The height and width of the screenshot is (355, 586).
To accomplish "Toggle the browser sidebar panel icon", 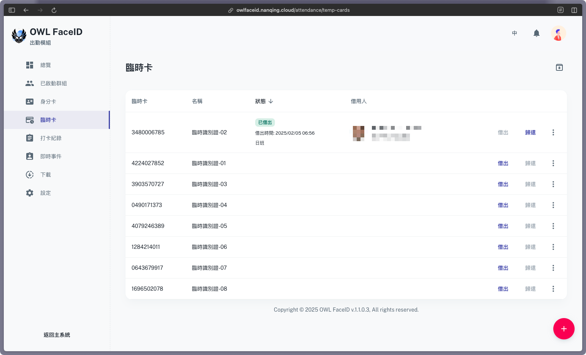I will (12, 10).
